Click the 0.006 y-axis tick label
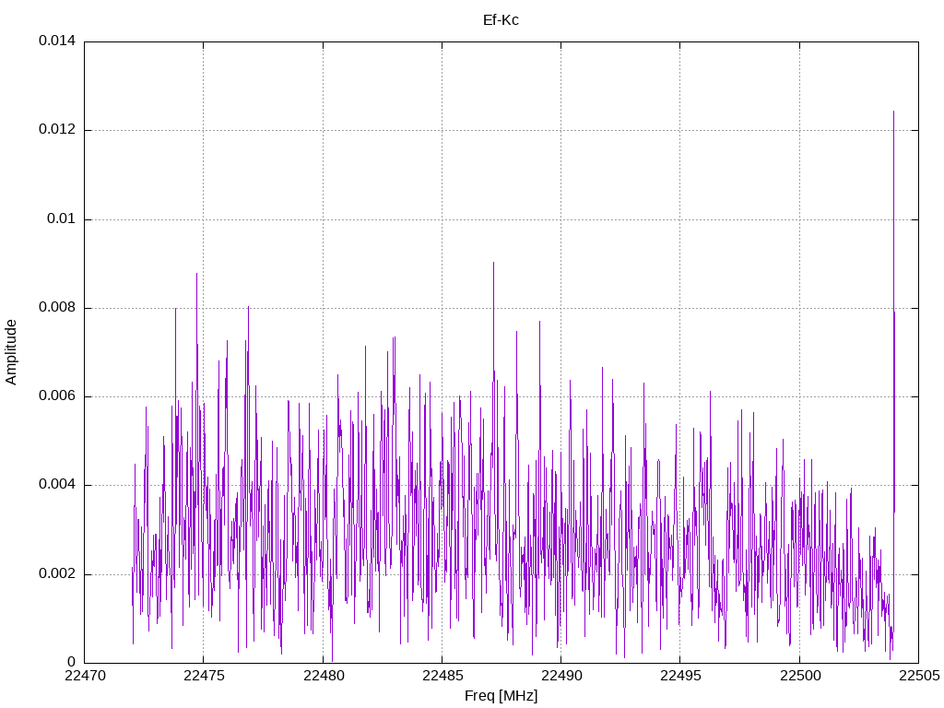 click(56, 396)
